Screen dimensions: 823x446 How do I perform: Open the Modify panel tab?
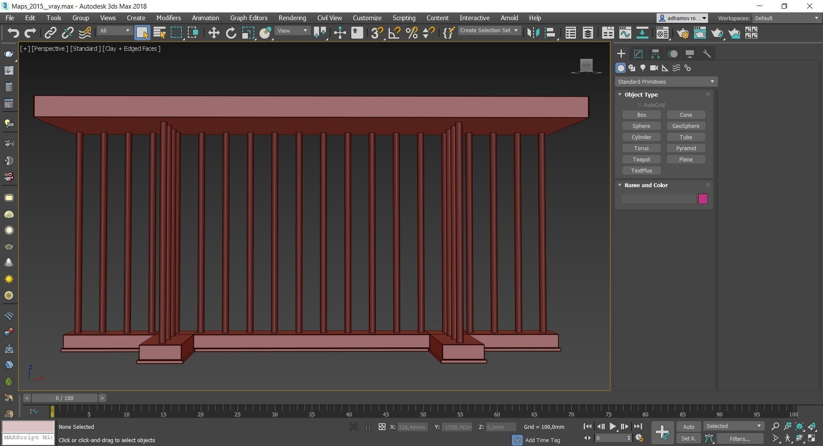(638, 54)
